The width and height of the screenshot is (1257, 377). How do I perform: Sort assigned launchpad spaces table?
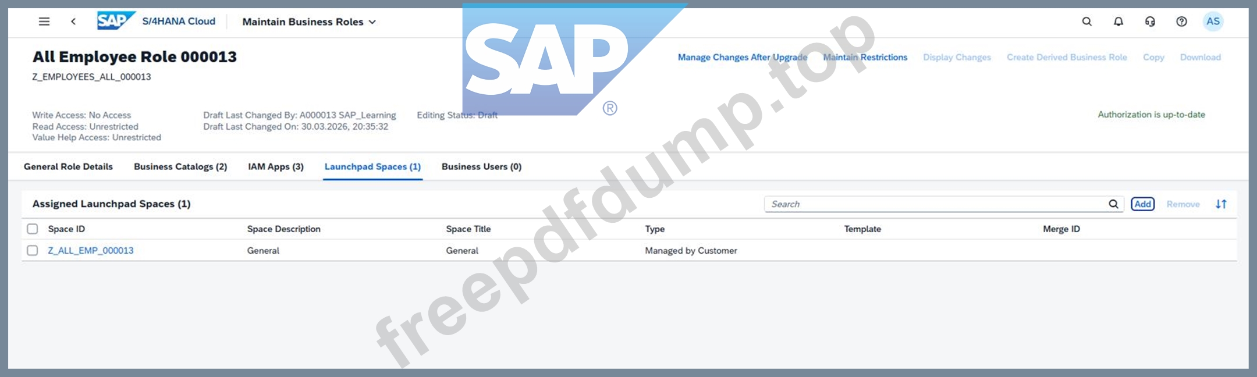click(1221, 204)
